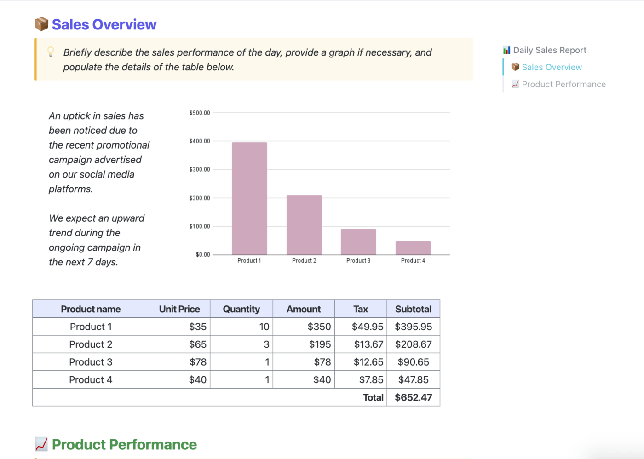Click the bar chart icon beside Daily Sales Report

coord(506,50)
